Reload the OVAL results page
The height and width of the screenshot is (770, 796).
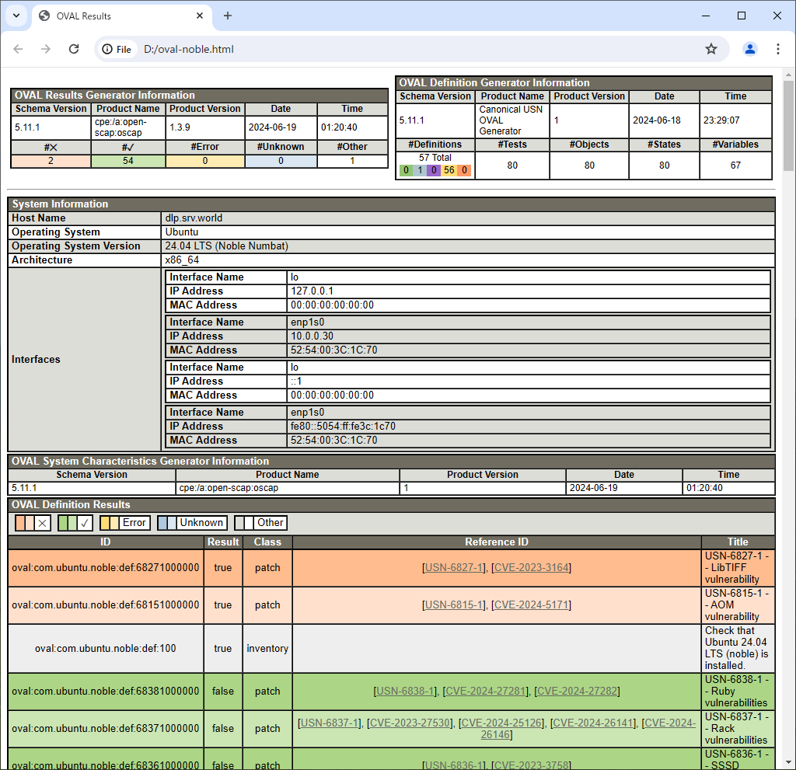coord(74,49)
